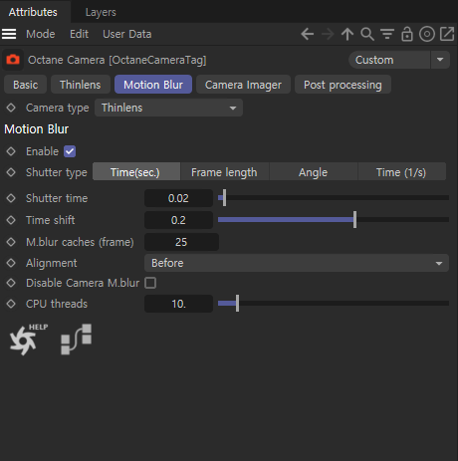Click the Shutter time slider

coord(334,198)
